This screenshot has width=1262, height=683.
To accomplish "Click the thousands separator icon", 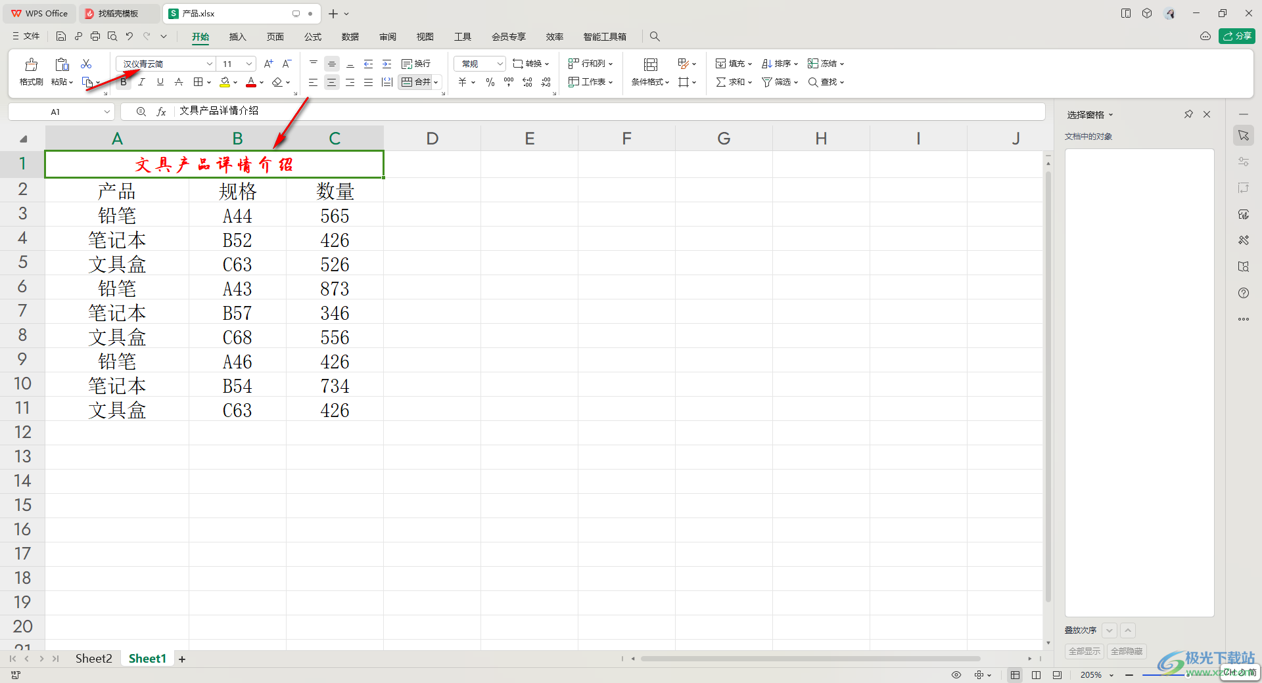I will point(509,82).
